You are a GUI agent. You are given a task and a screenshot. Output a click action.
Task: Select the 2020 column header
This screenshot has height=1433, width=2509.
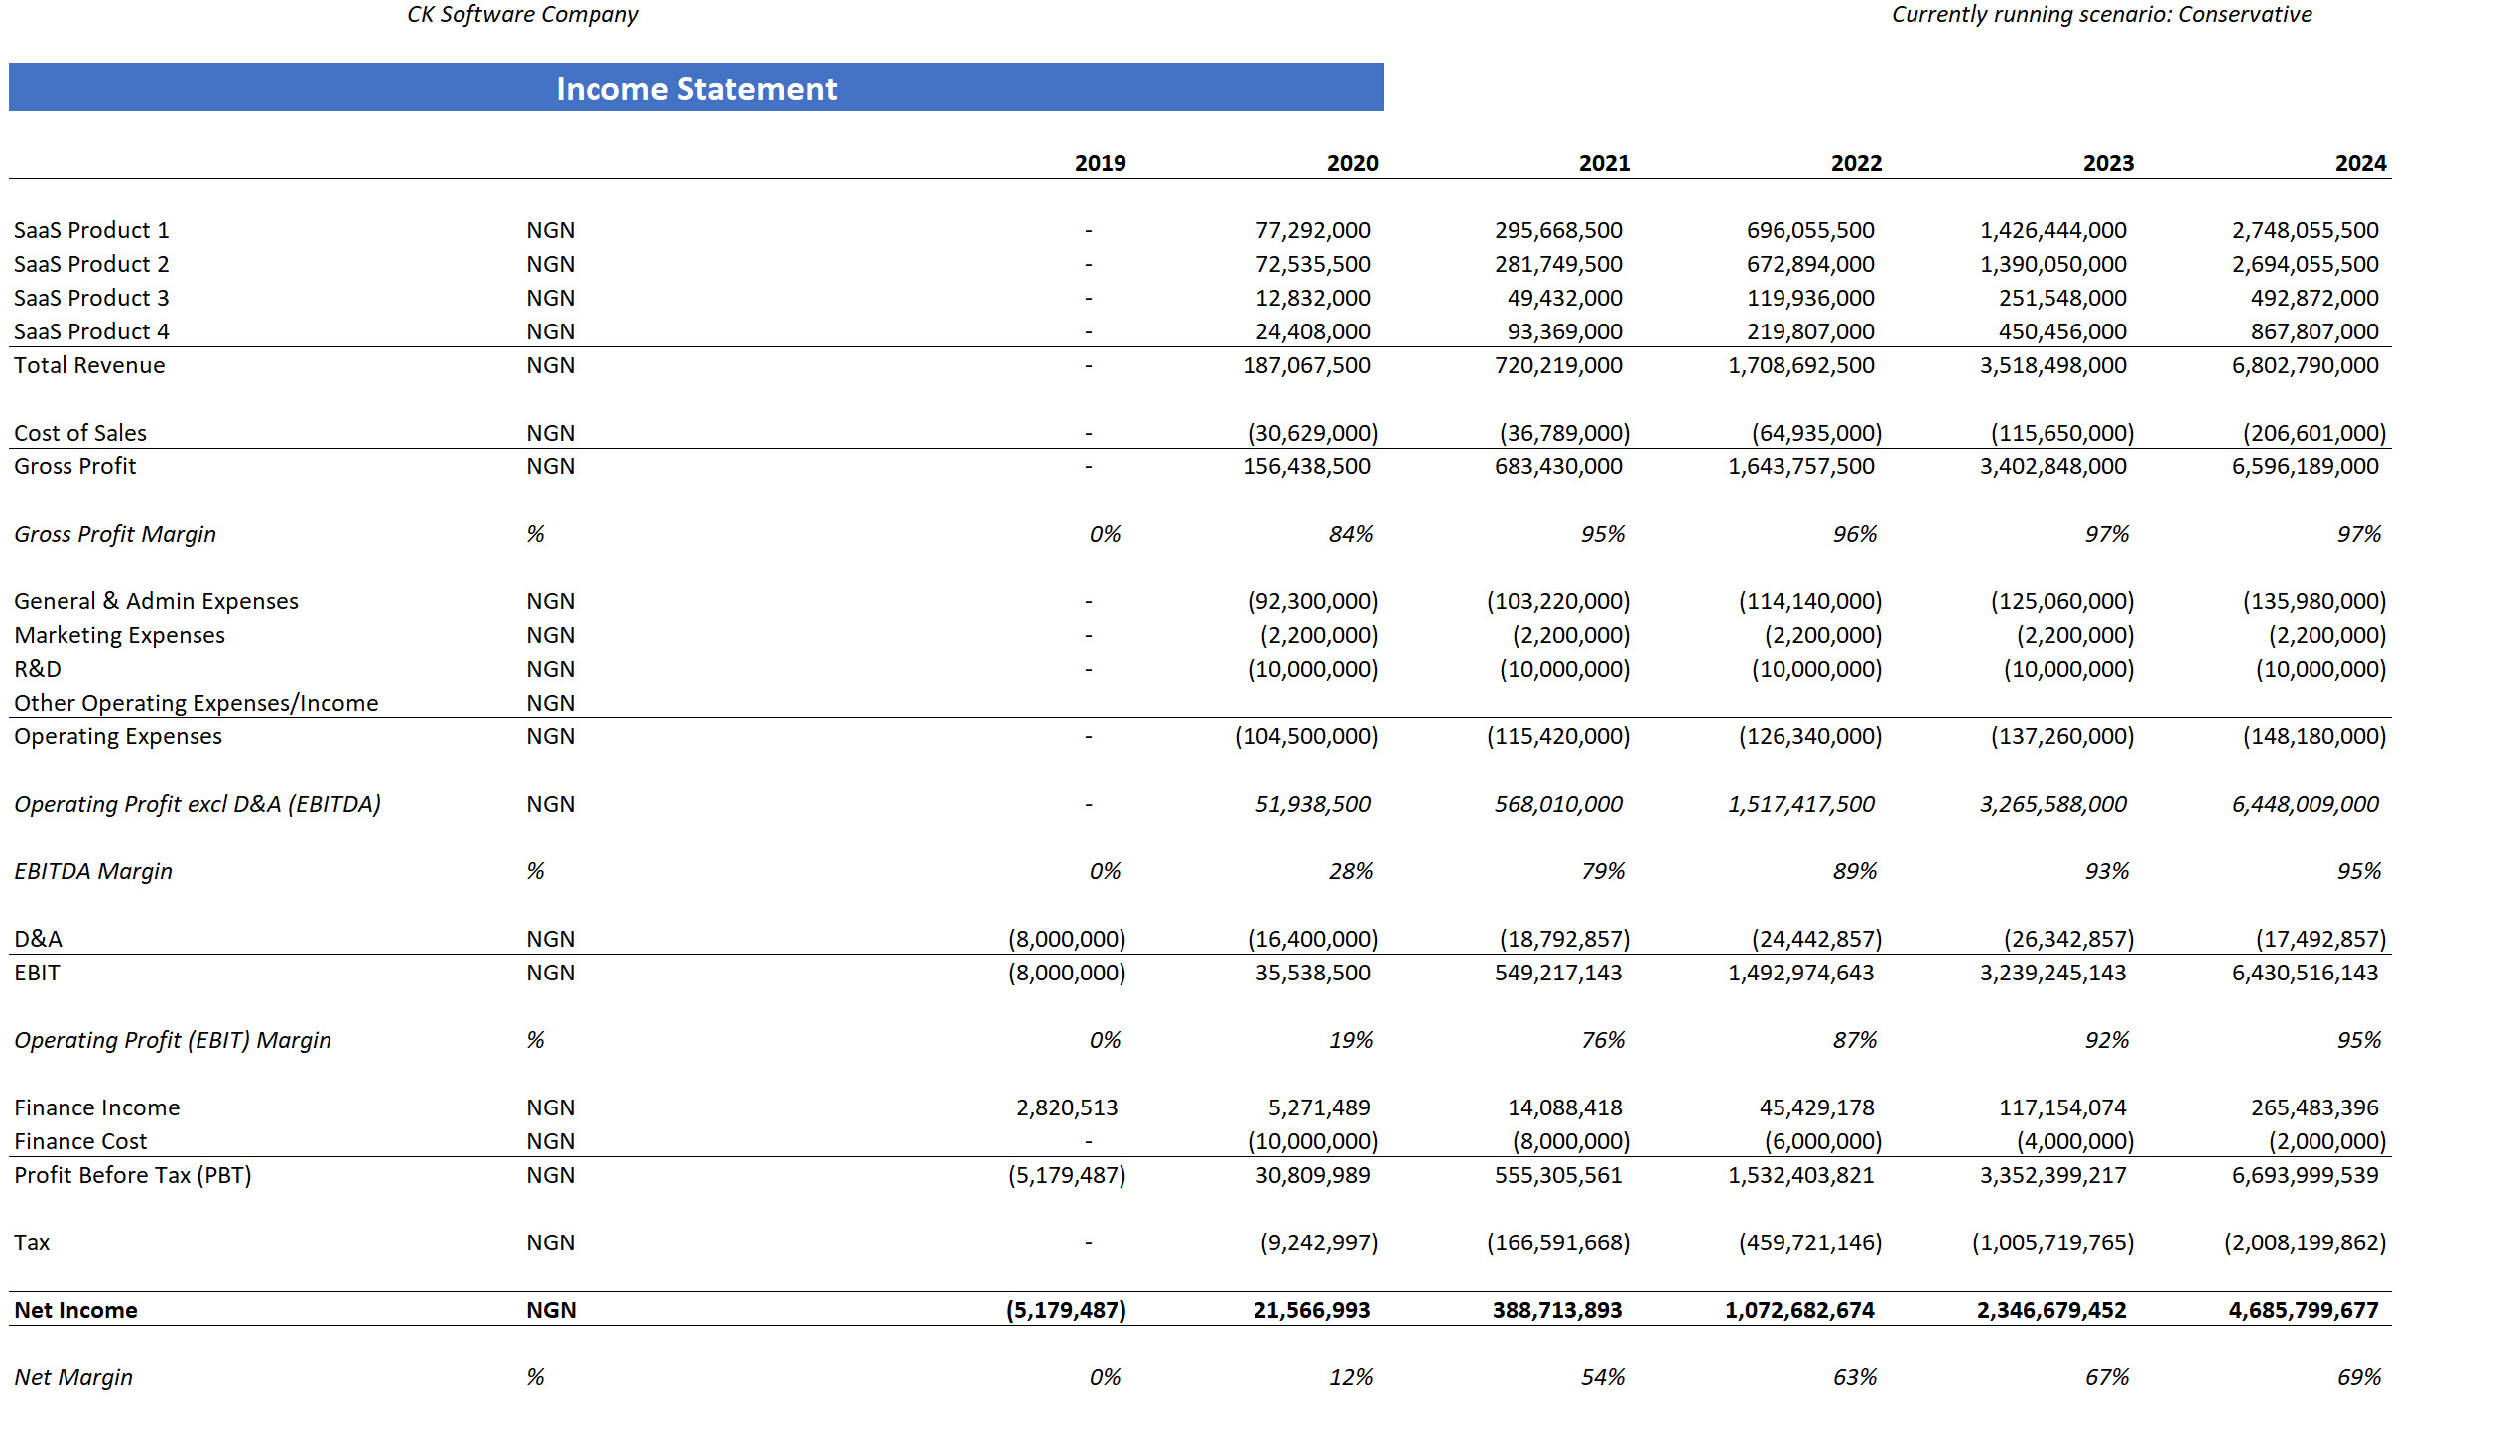[x=1352, y=163]
